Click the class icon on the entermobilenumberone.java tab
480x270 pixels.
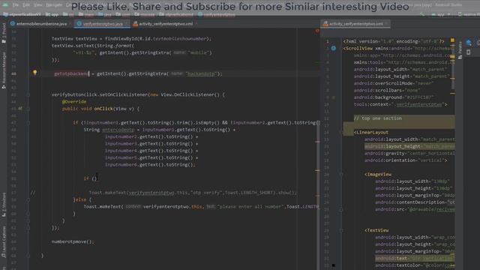(13, 23)
